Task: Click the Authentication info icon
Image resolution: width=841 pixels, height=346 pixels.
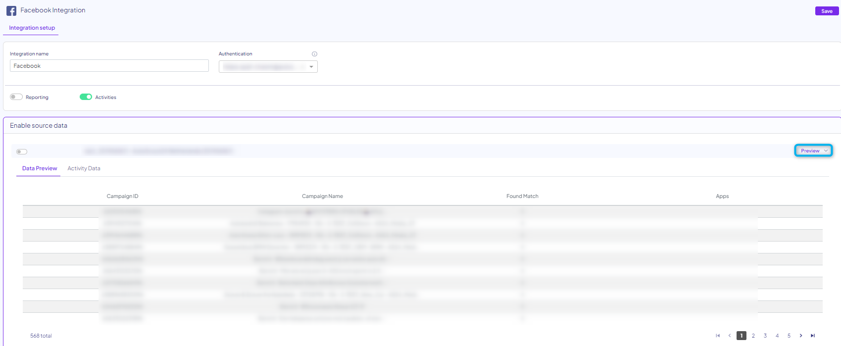Action: point(314,54)
